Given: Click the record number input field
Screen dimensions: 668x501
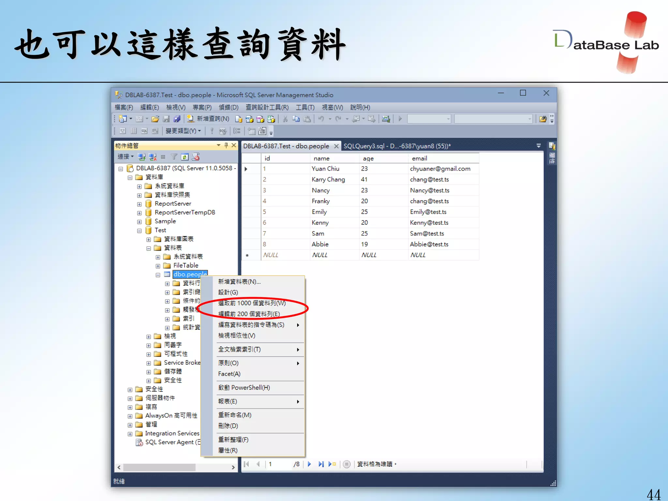Looking at the screenshot, I should tap(279, 464).
